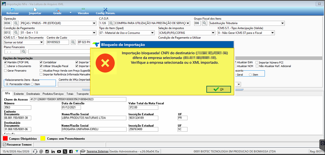Expand ICMS S.T. Tipo Antecipação dropdown
This screenshot has height=155, width=325.
click(x=272, y=33)
